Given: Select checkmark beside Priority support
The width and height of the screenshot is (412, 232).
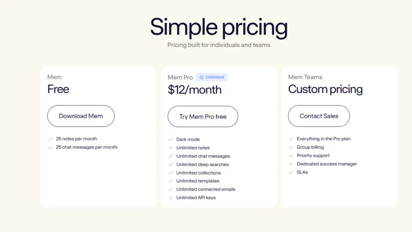Looking at the screenshot, I should pos(291,156).
